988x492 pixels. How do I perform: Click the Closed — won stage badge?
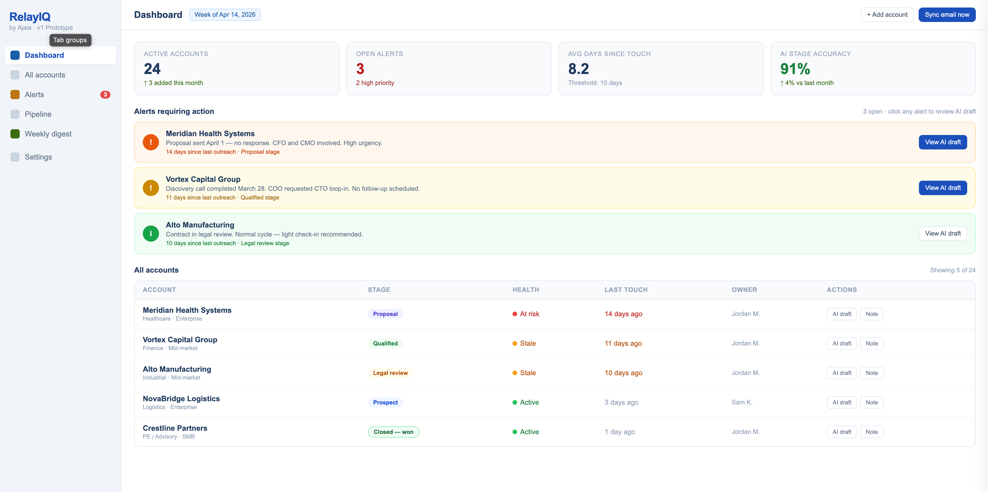point(393,432)
